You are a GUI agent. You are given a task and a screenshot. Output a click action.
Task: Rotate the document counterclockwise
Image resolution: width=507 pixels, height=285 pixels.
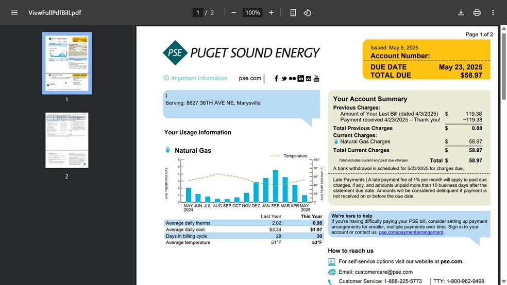coord(308,12)
